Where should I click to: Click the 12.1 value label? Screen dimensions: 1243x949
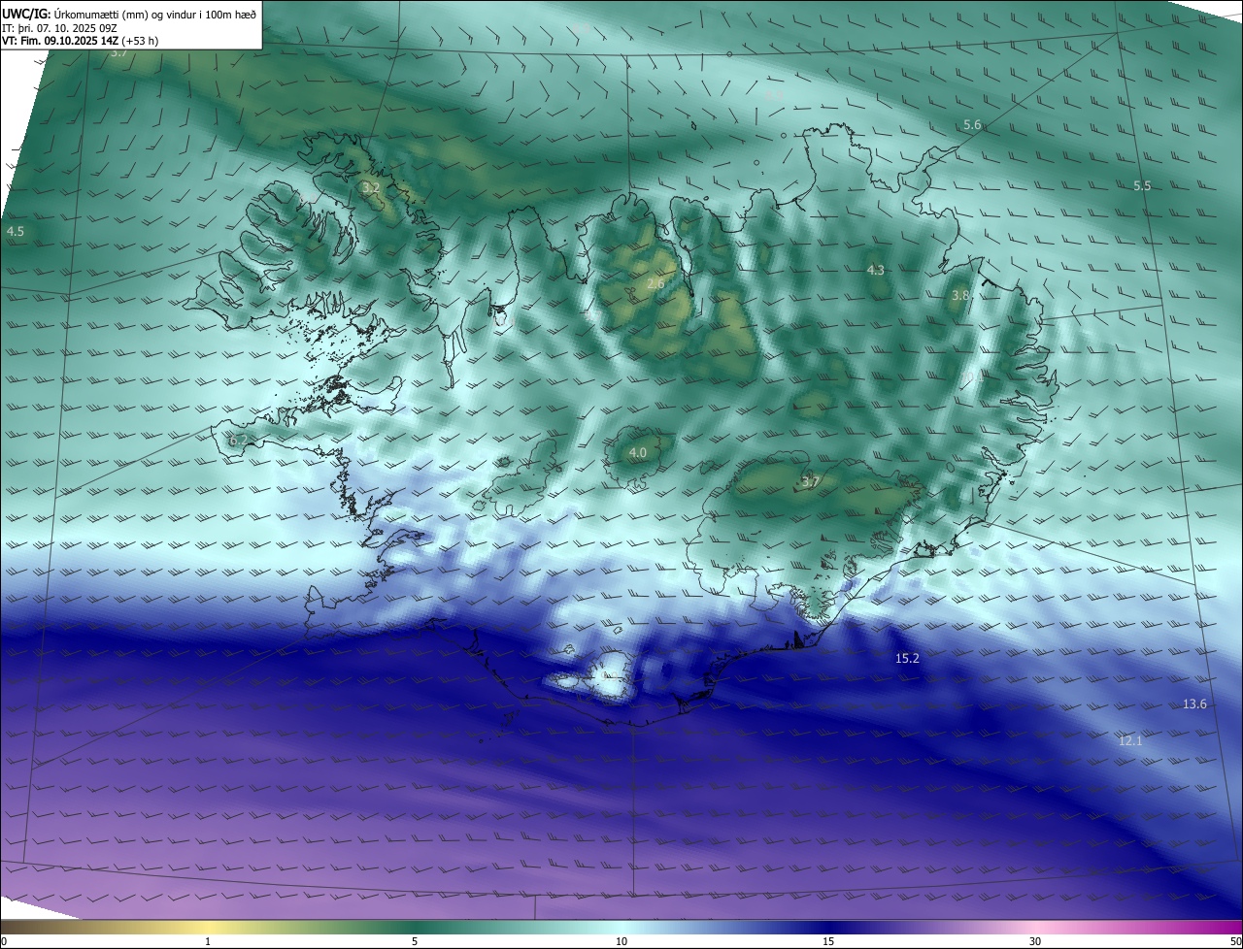(1130, 740)
